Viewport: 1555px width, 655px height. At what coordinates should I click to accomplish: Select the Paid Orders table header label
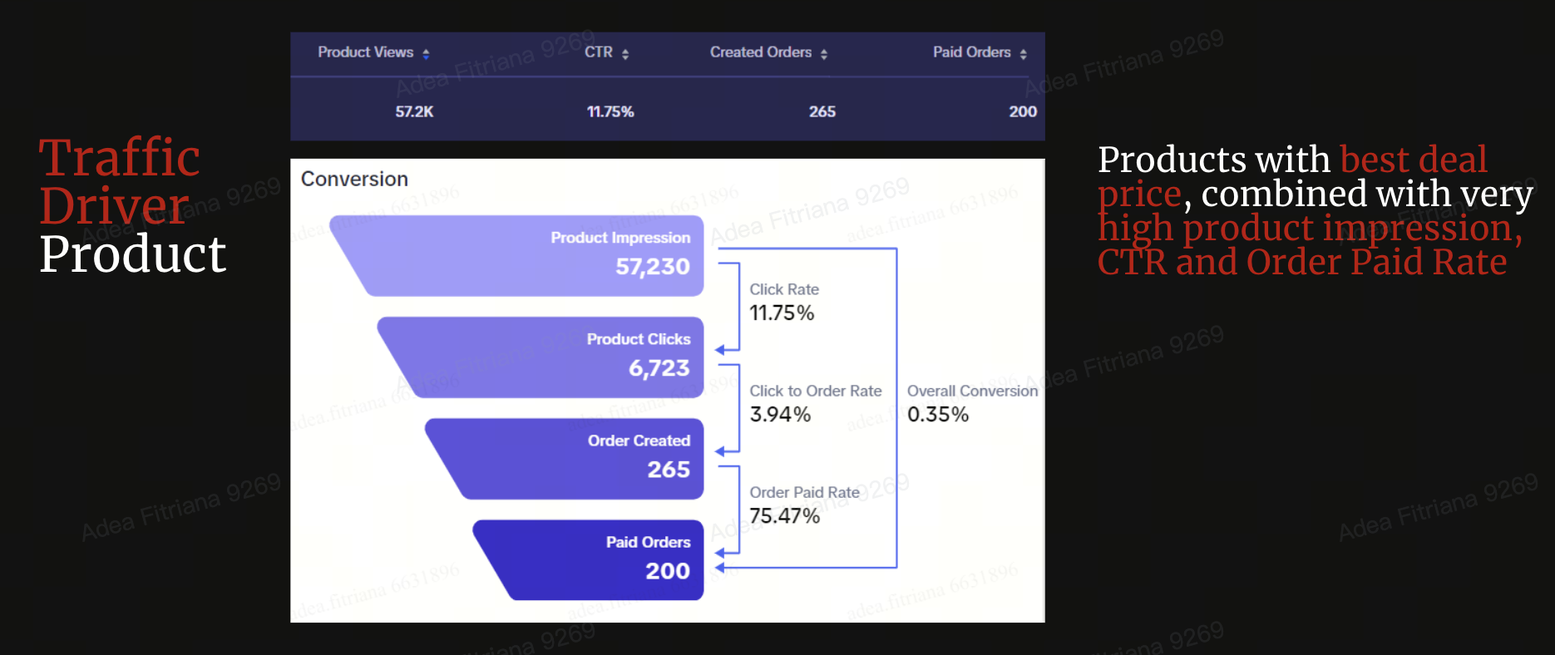click(x=971, y=52)
